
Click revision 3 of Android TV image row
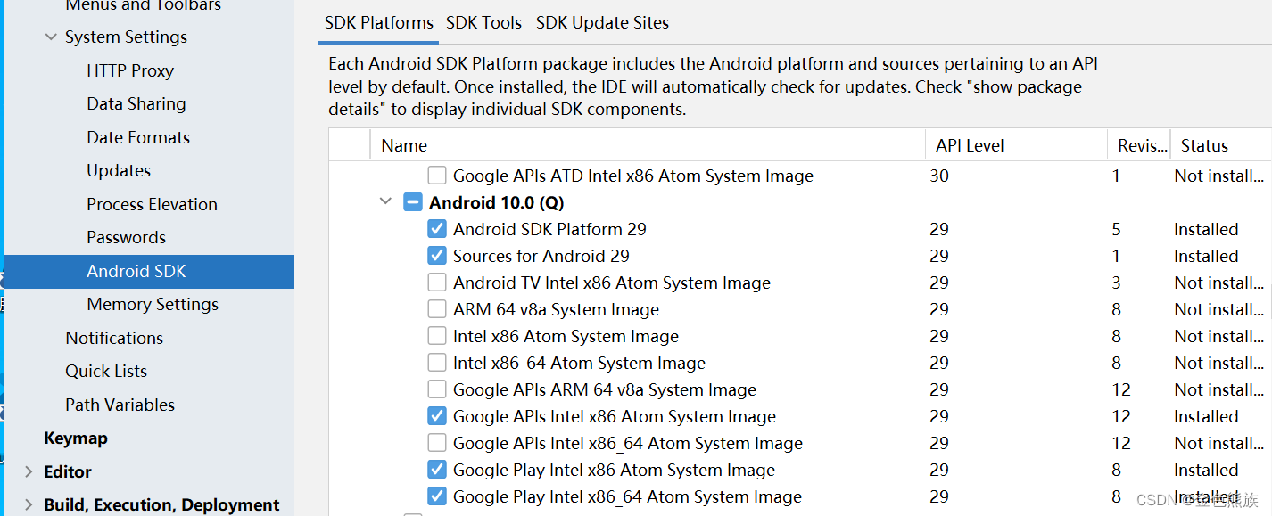(1116, 283)
